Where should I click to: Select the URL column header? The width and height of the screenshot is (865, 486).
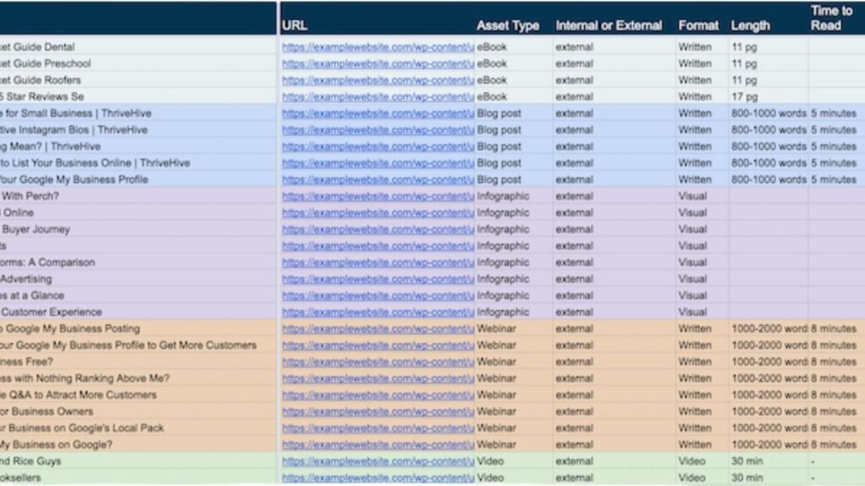(295, 25)
